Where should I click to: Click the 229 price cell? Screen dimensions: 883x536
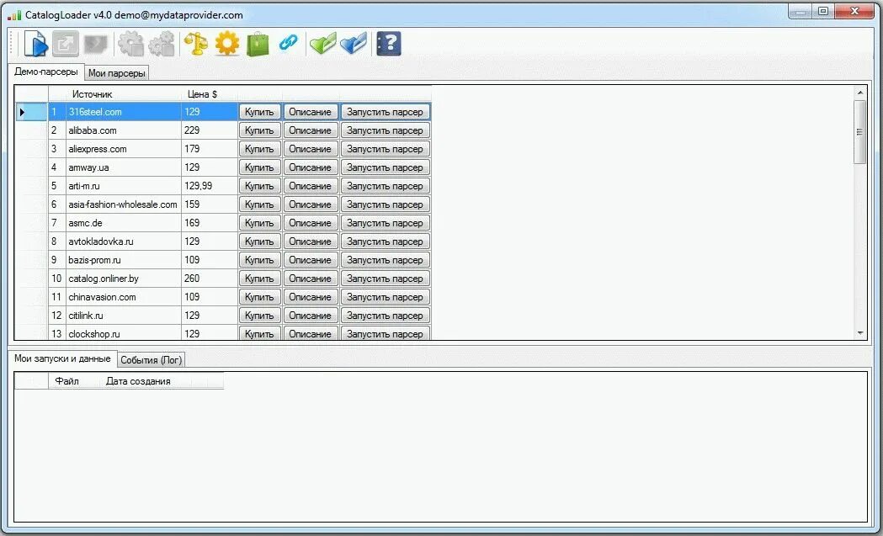coord(210,130)
